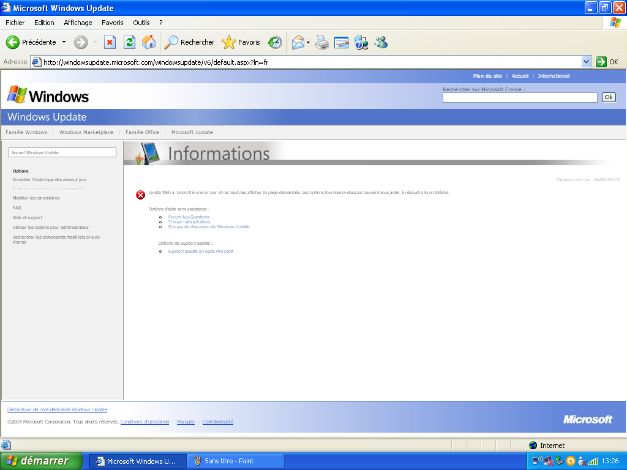Screen dimensions: 627x470
Task: Click the Mail envelope toolbar icon
Action: pyautogui.click(x=298, y=42)
